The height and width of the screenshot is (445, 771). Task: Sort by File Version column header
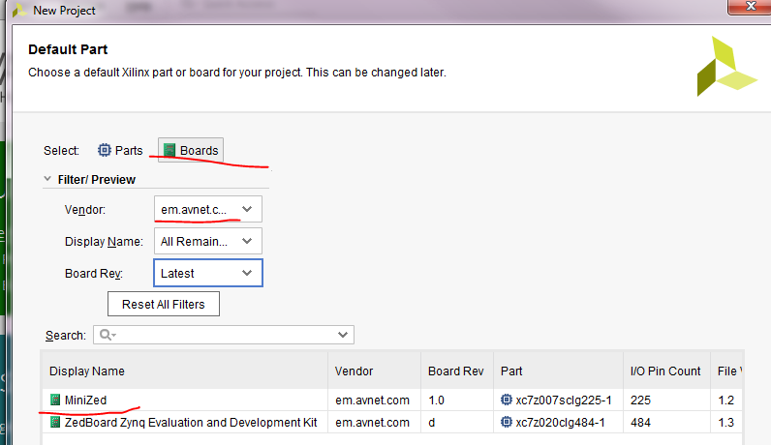726,371
